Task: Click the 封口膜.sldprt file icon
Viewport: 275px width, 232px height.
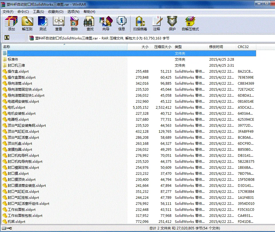Action: coord(5,173)
